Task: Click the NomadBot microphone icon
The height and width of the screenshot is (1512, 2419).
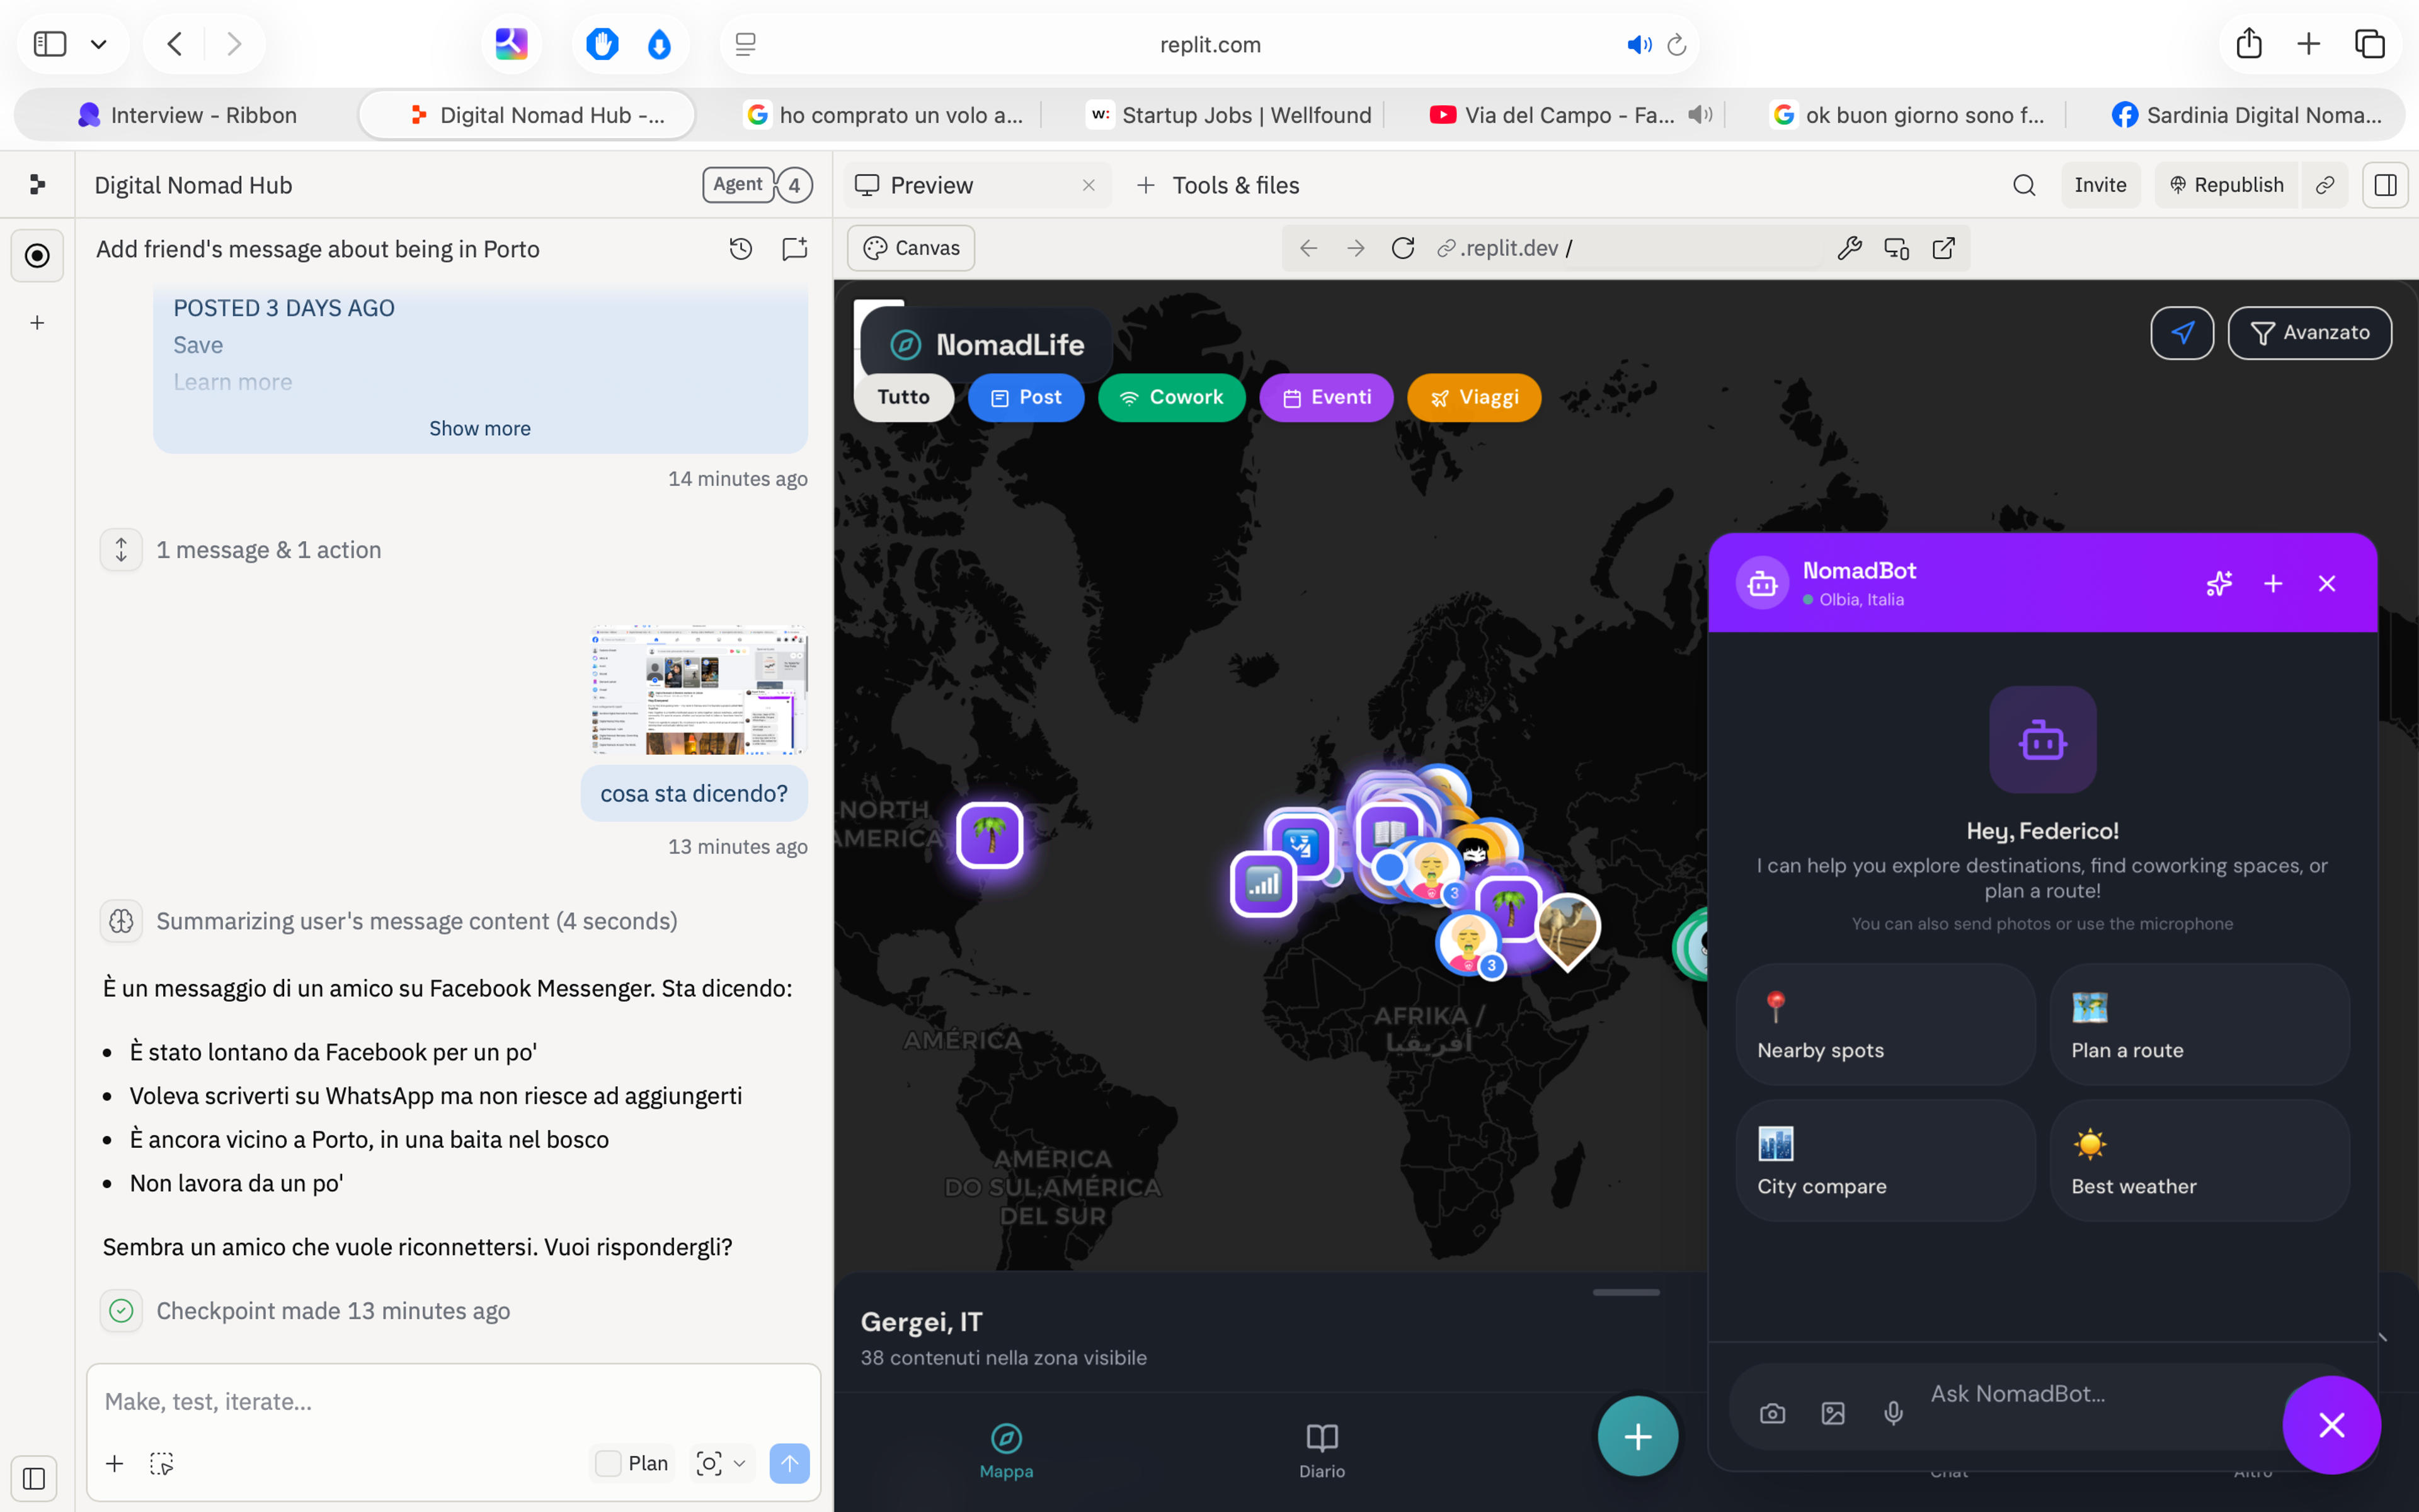Action: pos(1893,1413)
